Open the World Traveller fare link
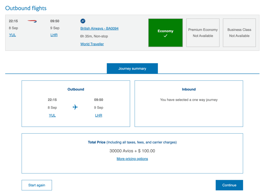 [x=92, y=44]
